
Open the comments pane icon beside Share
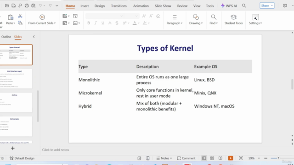click(x=285, y=5)
